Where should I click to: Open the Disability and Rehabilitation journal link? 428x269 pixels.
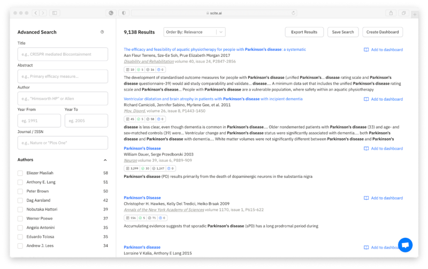click(149, 62)
